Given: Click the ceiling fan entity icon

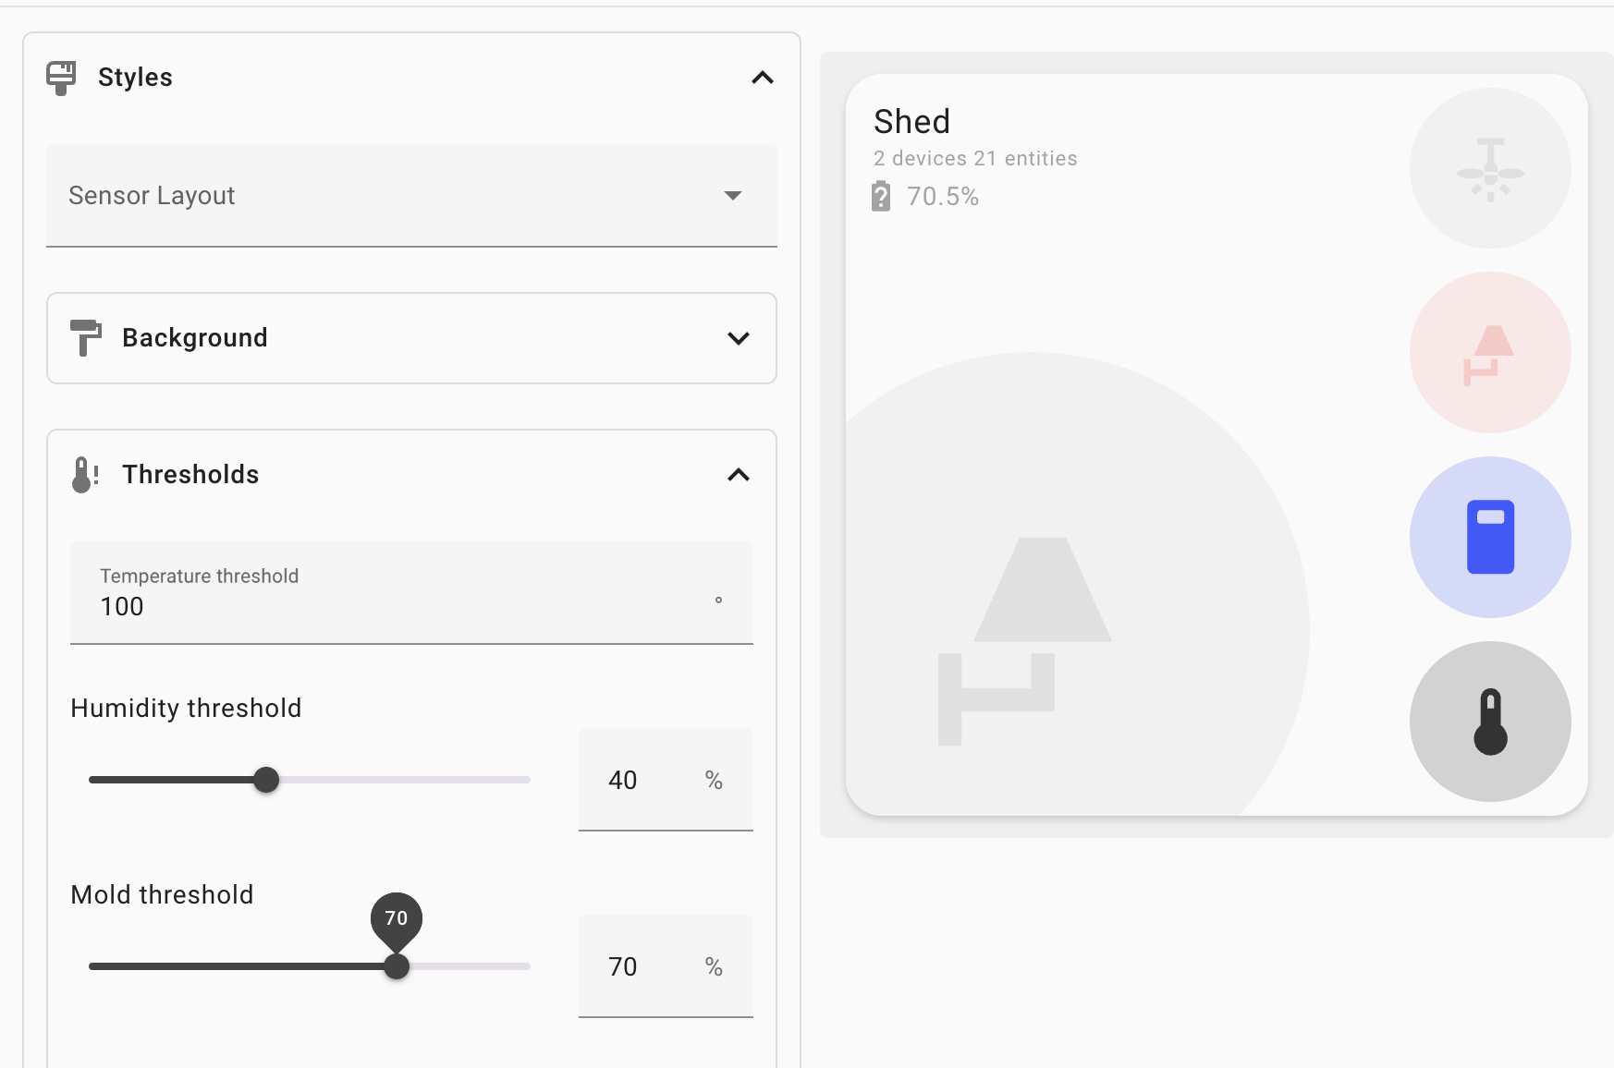Looking at the screenshot, I should [x=1489, y=169].
